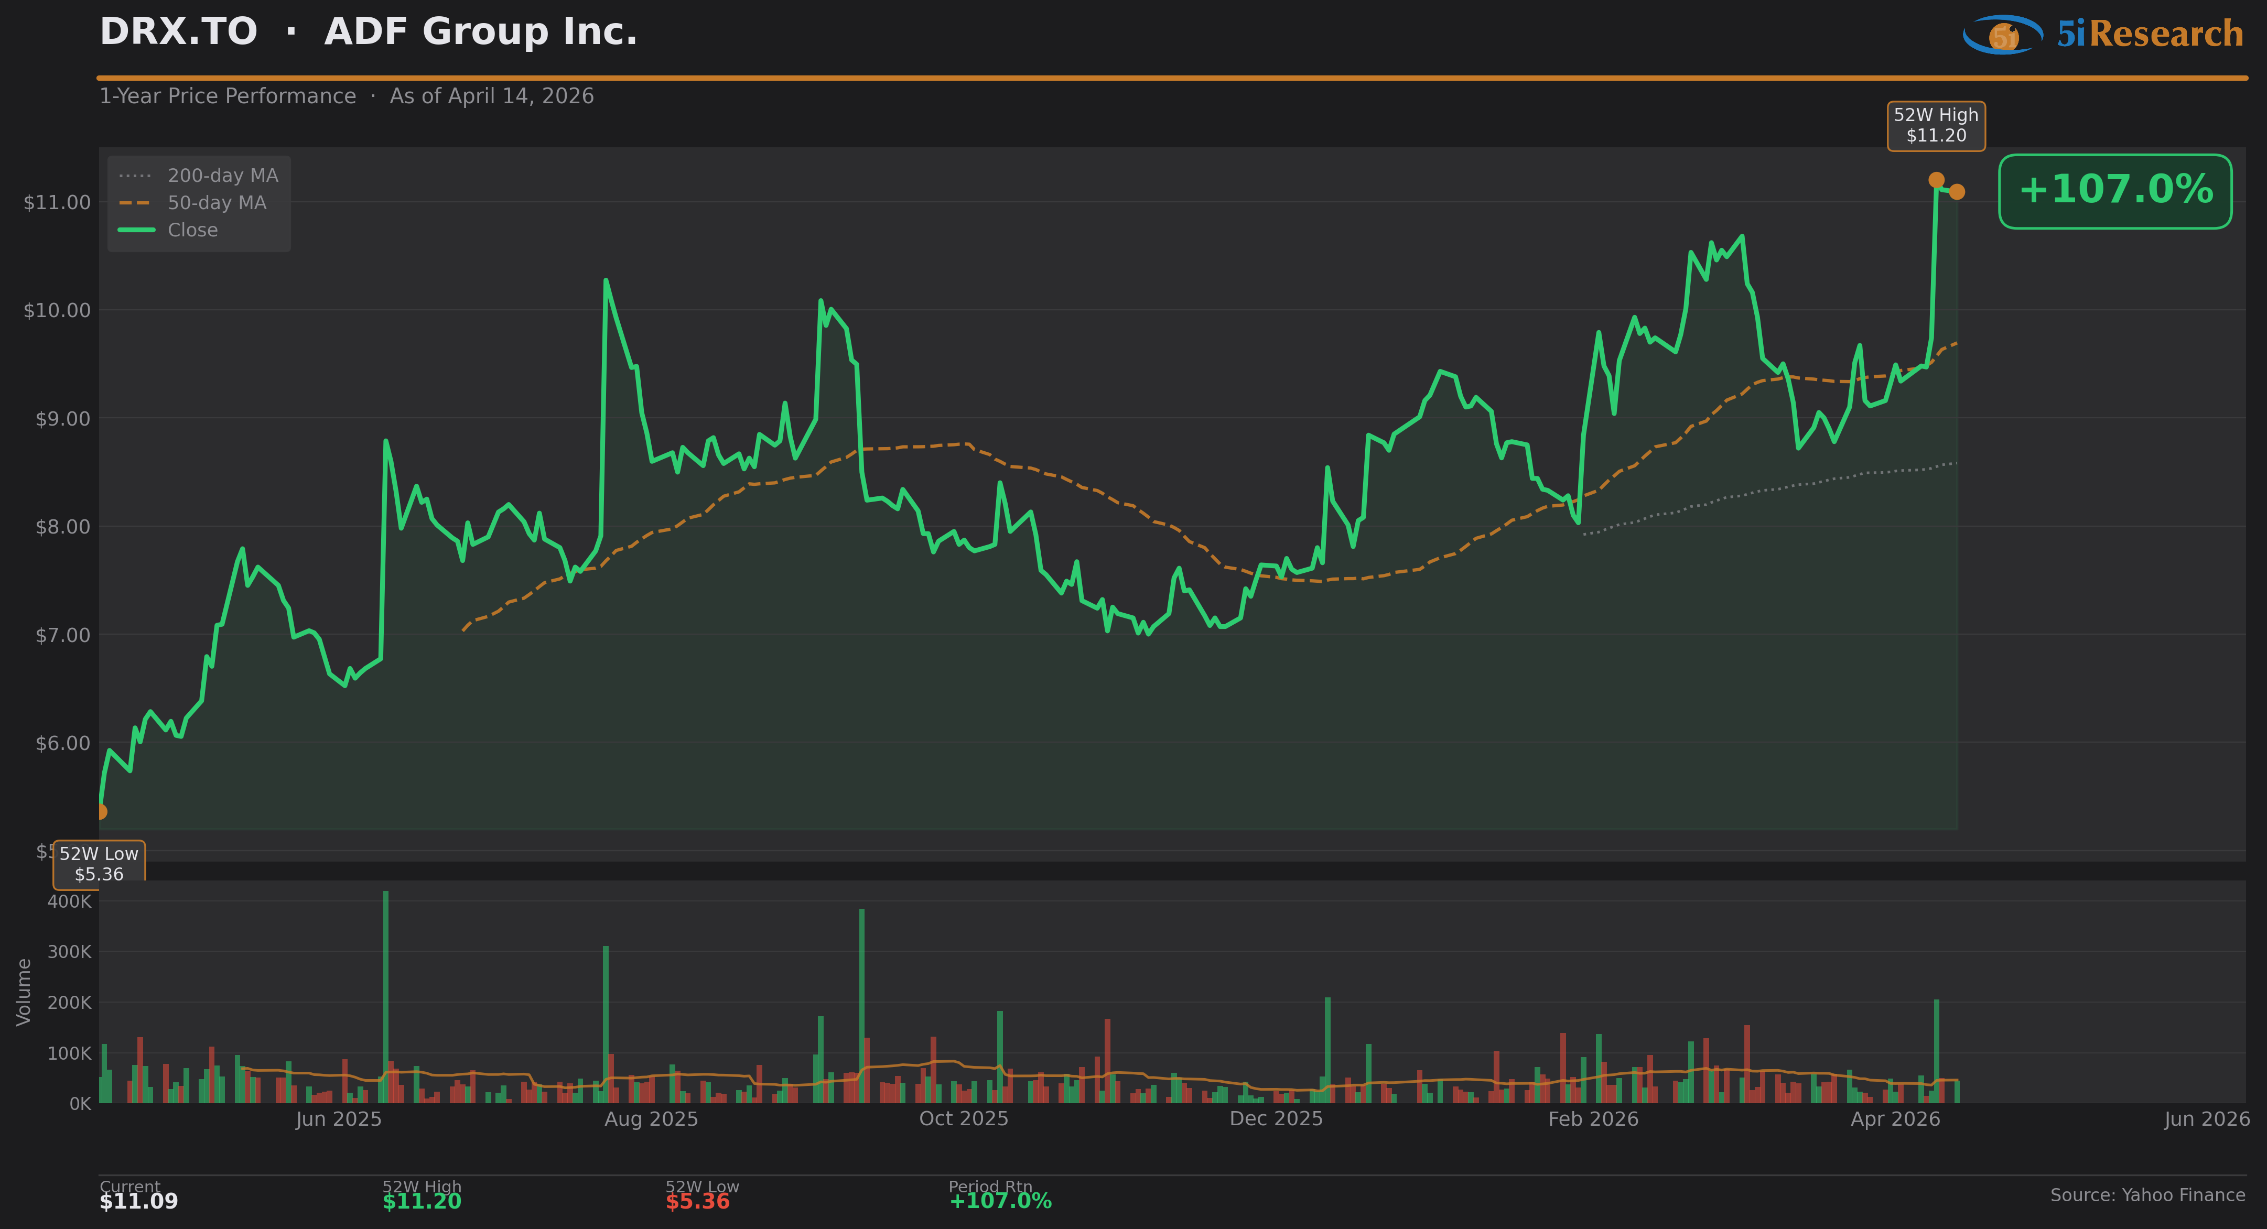Screen dimensions: 2267x1229
Task: Click the tallest June 2025 volume bar
Action: 385,994
